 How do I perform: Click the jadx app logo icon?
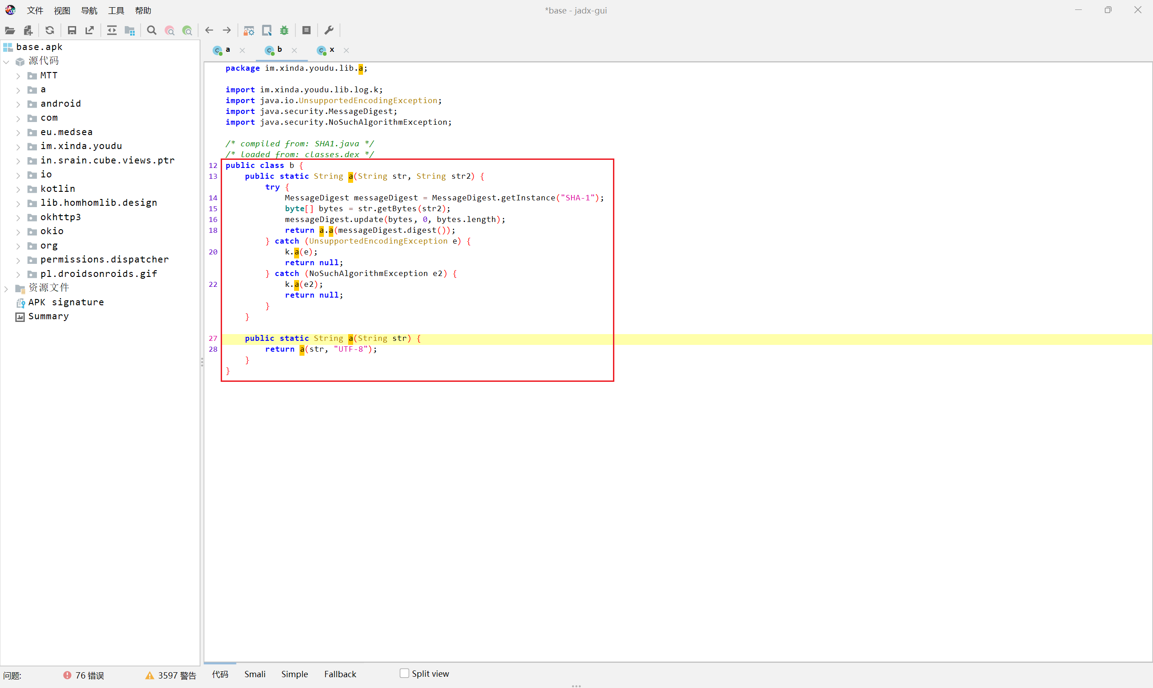click(x=10, y=10)
